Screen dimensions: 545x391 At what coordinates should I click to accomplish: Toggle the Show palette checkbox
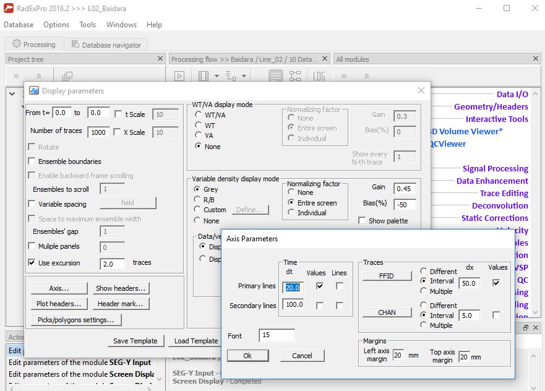[362, 221]
